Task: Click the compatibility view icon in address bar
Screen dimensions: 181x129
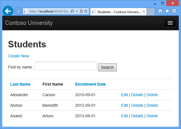Action: coord(81,11)
